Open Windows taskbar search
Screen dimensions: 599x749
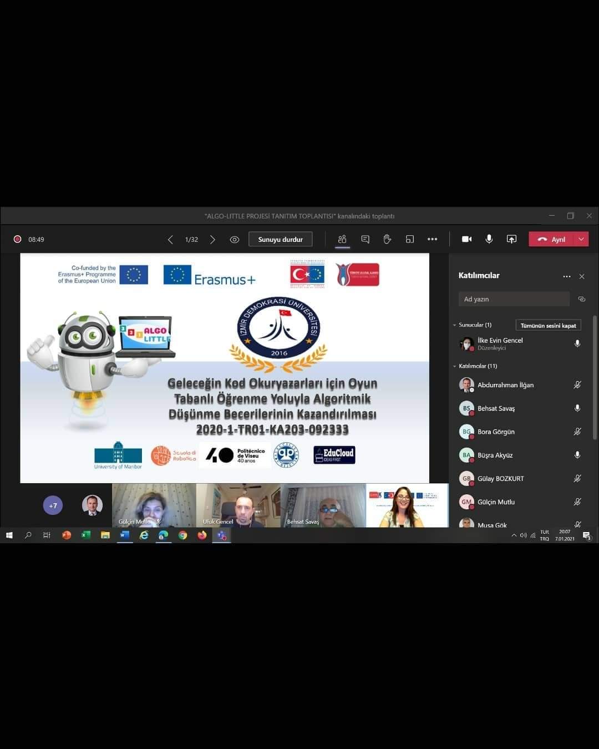pos(28,535)
